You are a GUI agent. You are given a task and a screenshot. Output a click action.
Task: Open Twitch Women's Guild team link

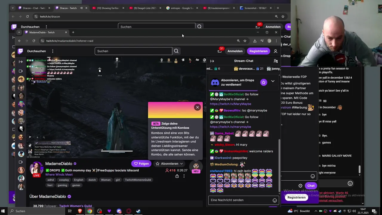click(x=76, y=206)
